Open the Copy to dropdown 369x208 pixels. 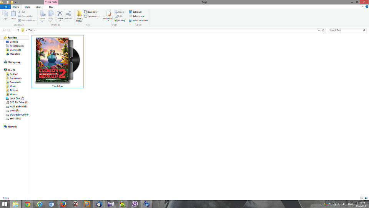point(51,16)
